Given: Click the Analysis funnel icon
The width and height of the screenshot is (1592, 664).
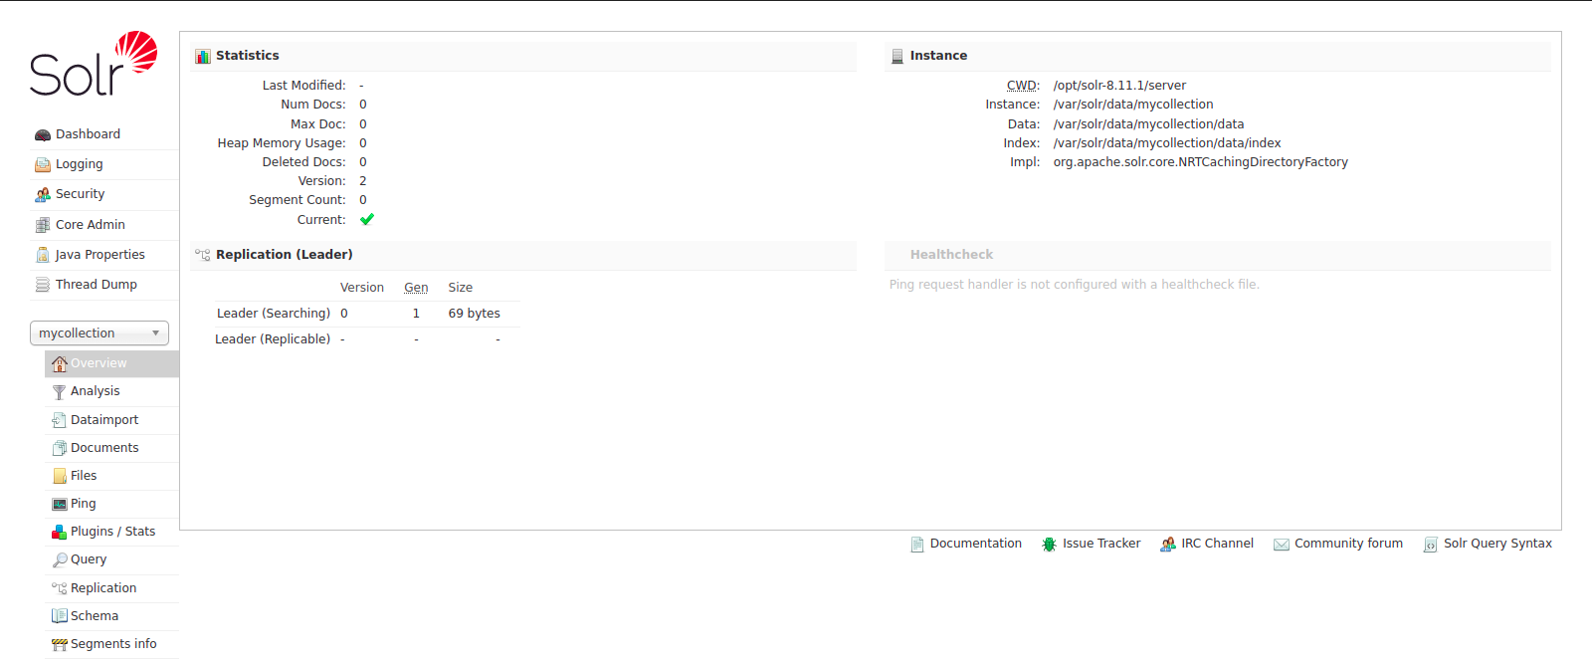Looking at the screenshot, I should point(60,391).
